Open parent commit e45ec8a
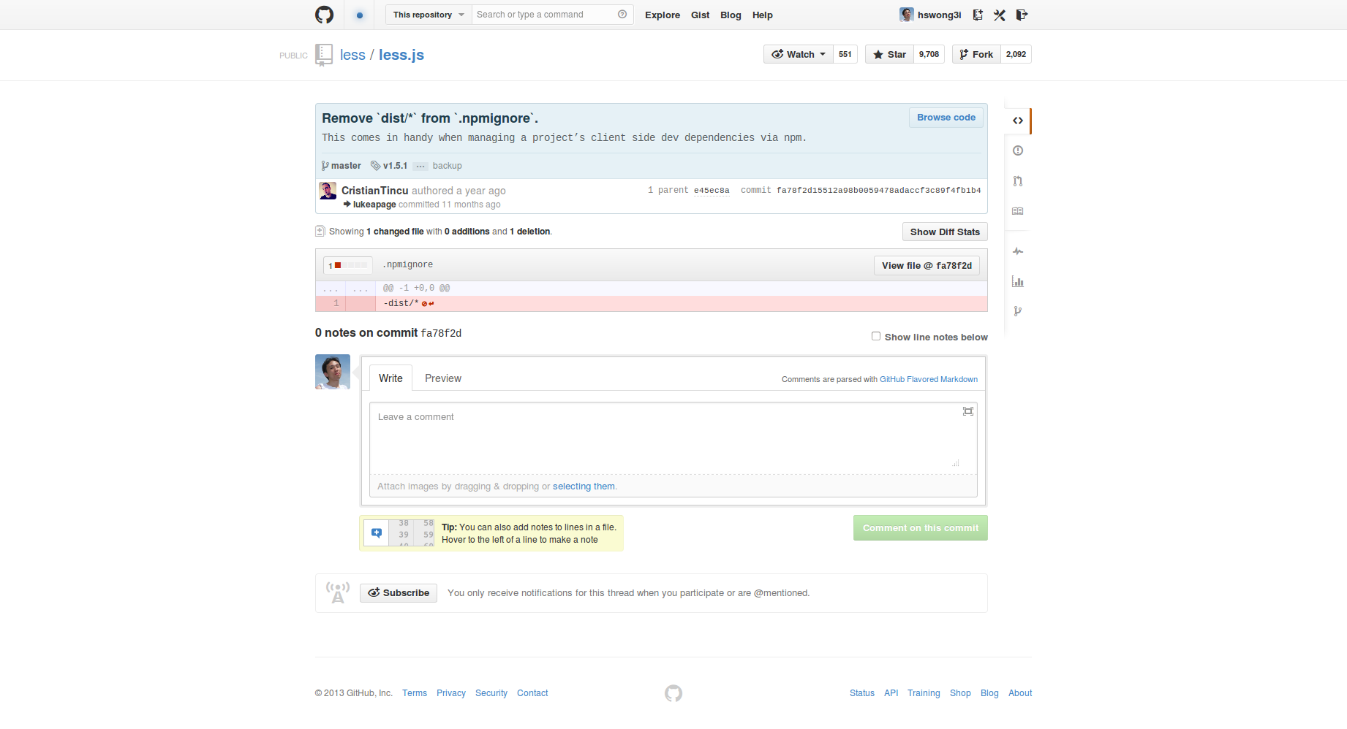 [x=712, y=191]
